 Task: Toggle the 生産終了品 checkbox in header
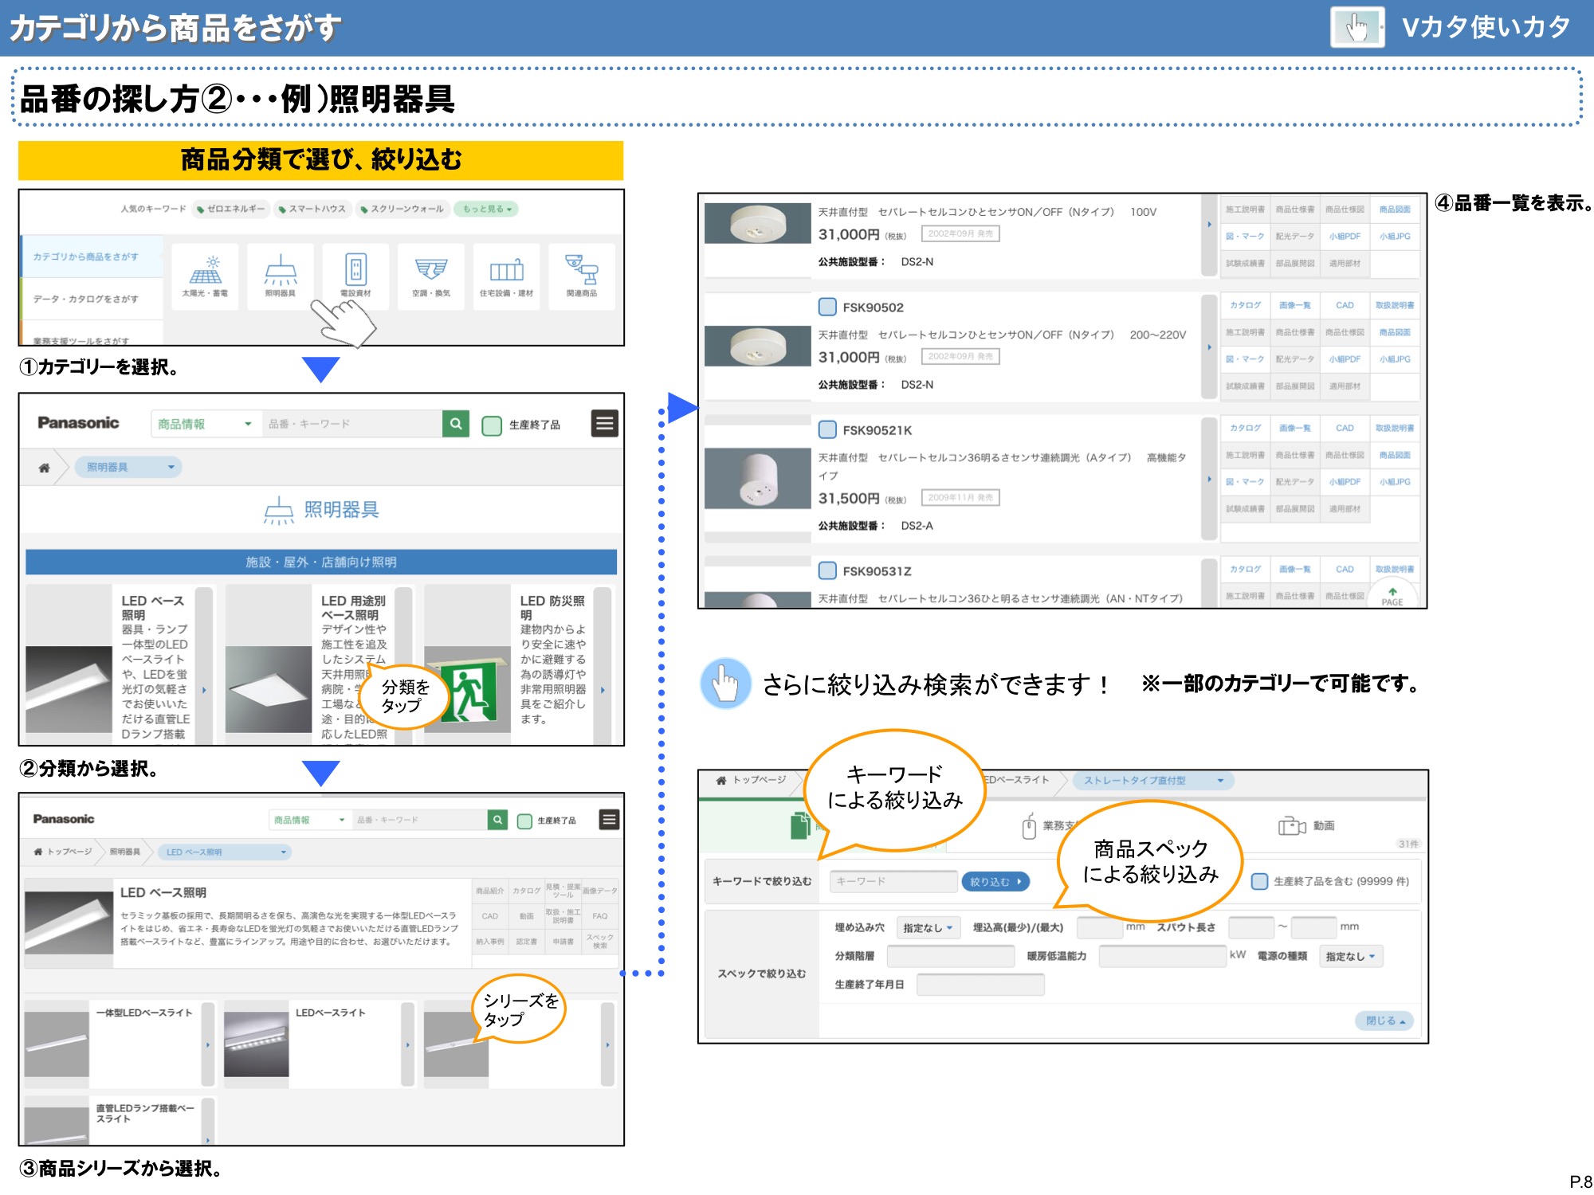492,425
